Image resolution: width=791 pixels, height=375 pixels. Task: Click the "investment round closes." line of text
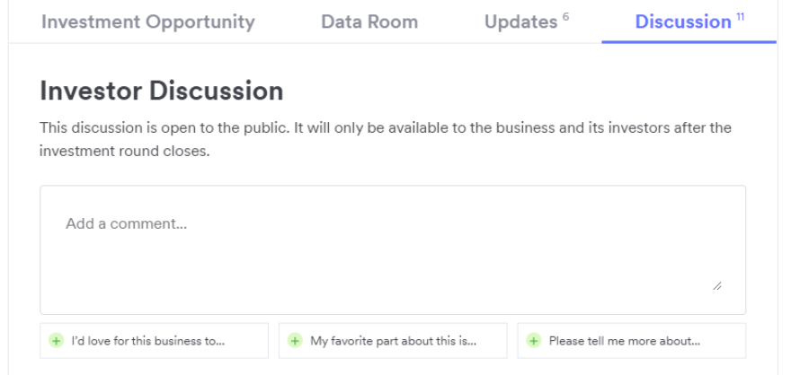tap(125, 151)
